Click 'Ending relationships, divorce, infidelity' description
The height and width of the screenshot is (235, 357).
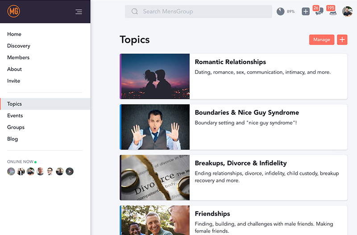[x=267, y=177]
